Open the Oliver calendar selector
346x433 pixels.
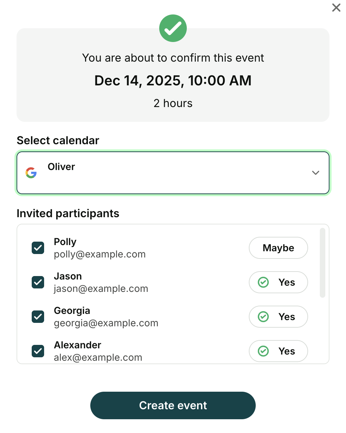tap(172, 173)
